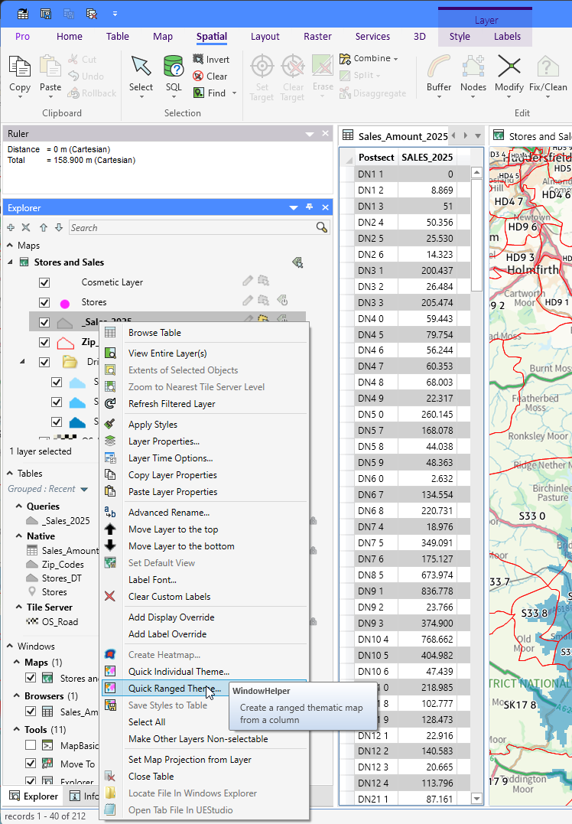Collapse the Queries tables group
Image resolution: width=572 pixels, height=824 pixels.
[x=19, y=506]
